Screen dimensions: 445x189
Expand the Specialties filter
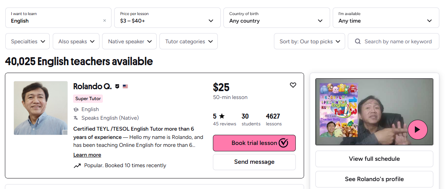point(28,41)
